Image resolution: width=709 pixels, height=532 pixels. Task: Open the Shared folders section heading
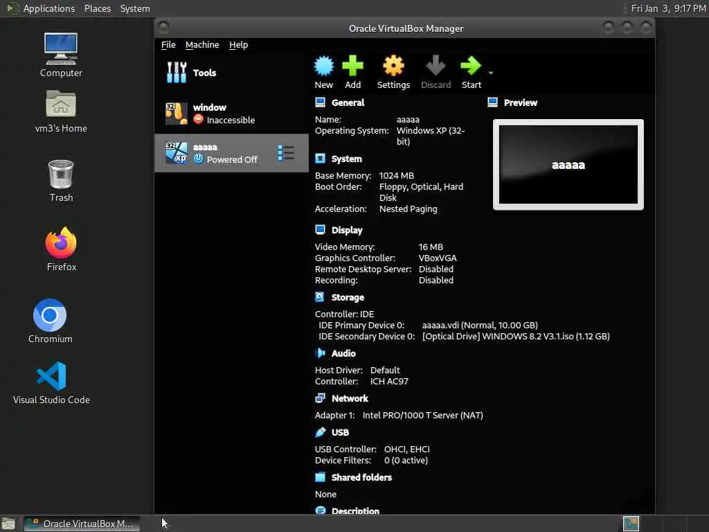point(361,477)
